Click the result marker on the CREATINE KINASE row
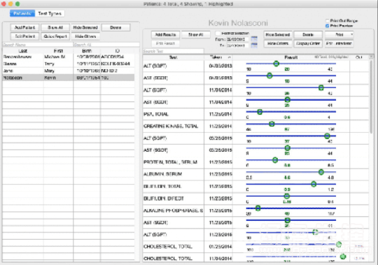This screenshot has height=265, width=378. (x=272, y=124)
